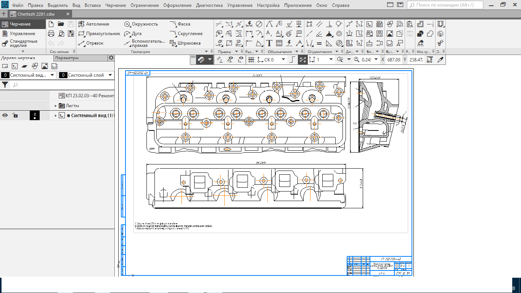The width and height of the screenshot is (521, 293).
Task: Click the printer icon in the system panel
Action: pos(51,34)
